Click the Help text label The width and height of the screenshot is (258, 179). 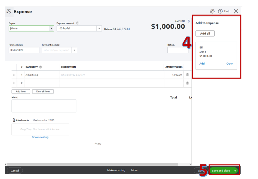pyautogui.click(x=227, y=11)
